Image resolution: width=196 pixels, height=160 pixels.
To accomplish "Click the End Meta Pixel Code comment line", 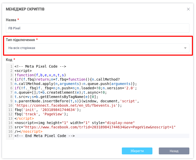I will pyautogui.click(x=45, y=136).
